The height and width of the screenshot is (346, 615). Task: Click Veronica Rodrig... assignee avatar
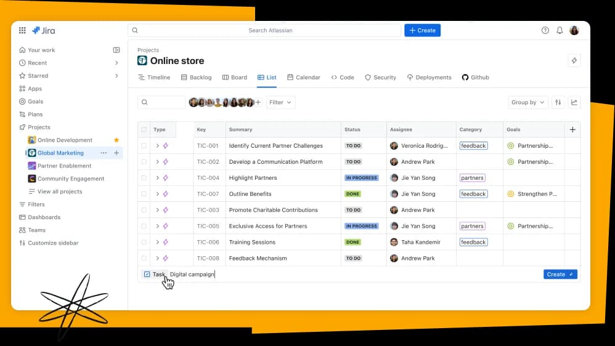pos(394,145)
